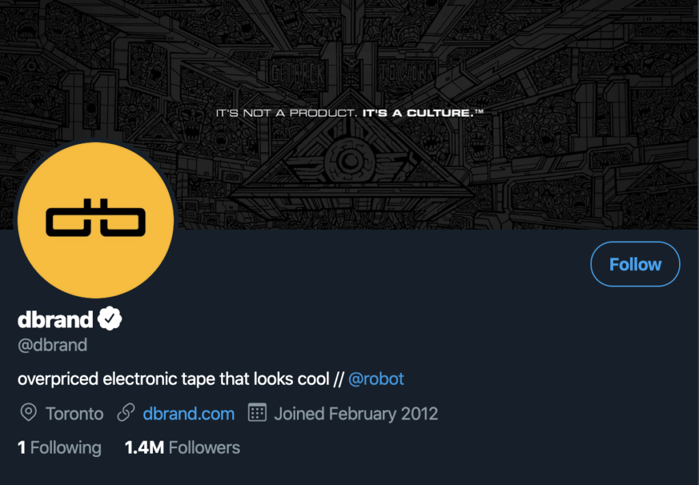
Task: Click the Follow button
Action: pos(635,264)
